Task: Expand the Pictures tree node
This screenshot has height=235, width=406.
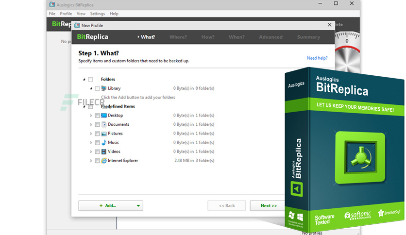Action: (91, 134)
